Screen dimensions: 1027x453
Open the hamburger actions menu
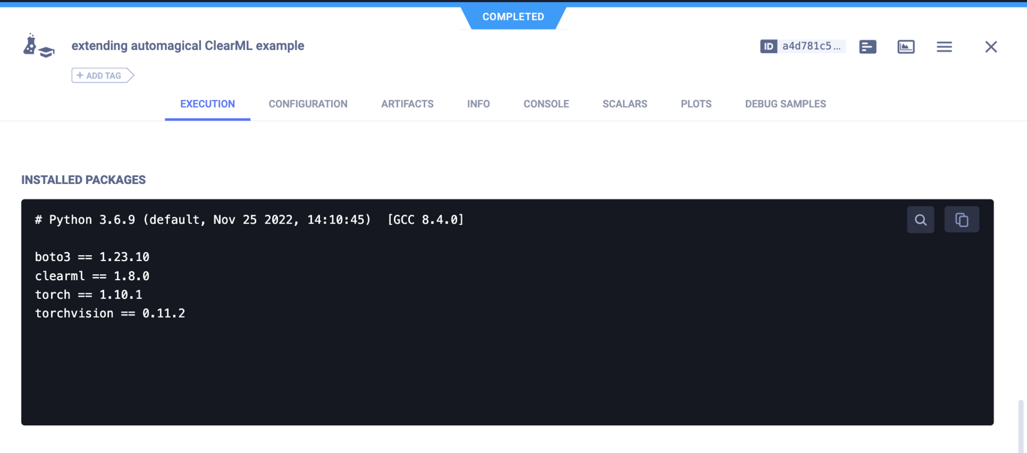coord(944,47)
